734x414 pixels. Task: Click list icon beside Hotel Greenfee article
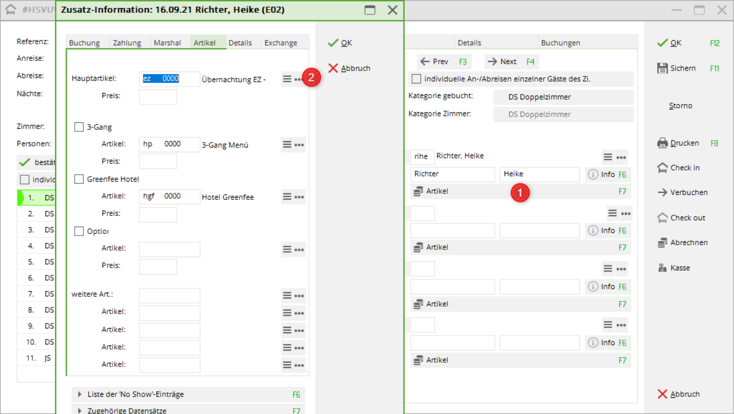[x=287, y=197]
